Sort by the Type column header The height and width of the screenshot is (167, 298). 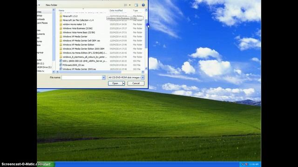(135, 11)
